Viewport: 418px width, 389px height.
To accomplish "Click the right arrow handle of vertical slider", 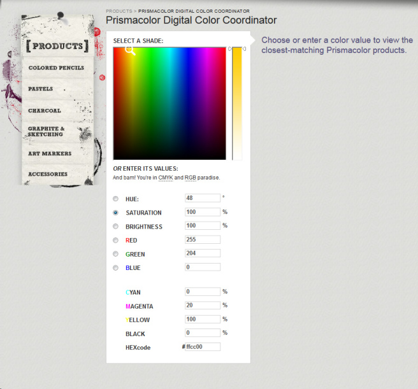I will point(244,49).
